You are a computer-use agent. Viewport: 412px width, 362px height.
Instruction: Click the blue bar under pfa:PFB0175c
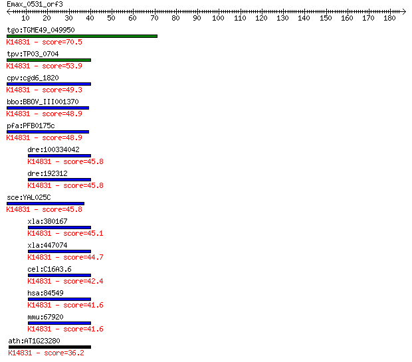[x=48, y=132]
